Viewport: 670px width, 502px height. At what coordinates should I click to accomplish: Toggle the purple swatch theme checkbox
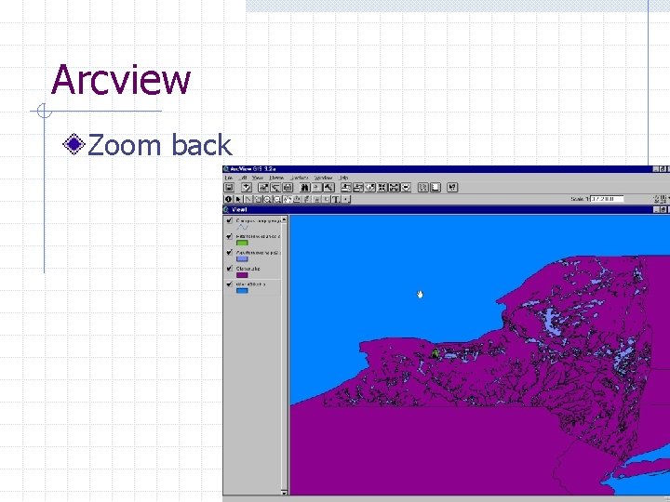click(x=230, y=269)
